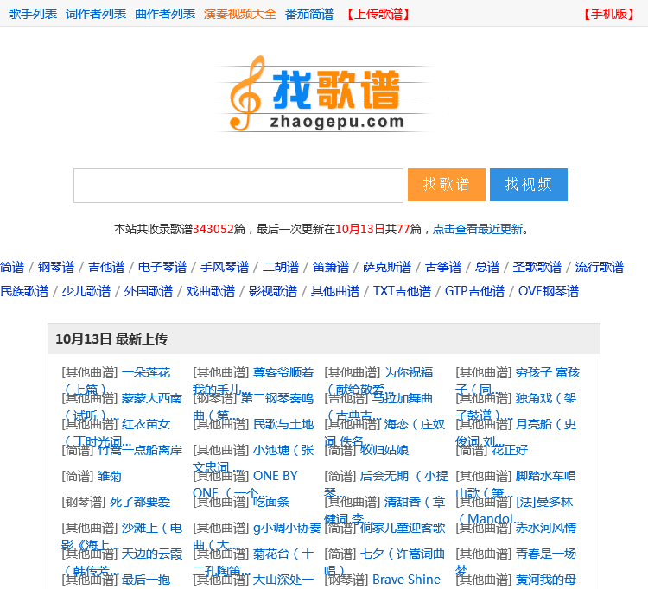Image resolution: width=648 pixels, height=589 pixels.
Task: Visit the 总谱 category
Action: (486, 267)
